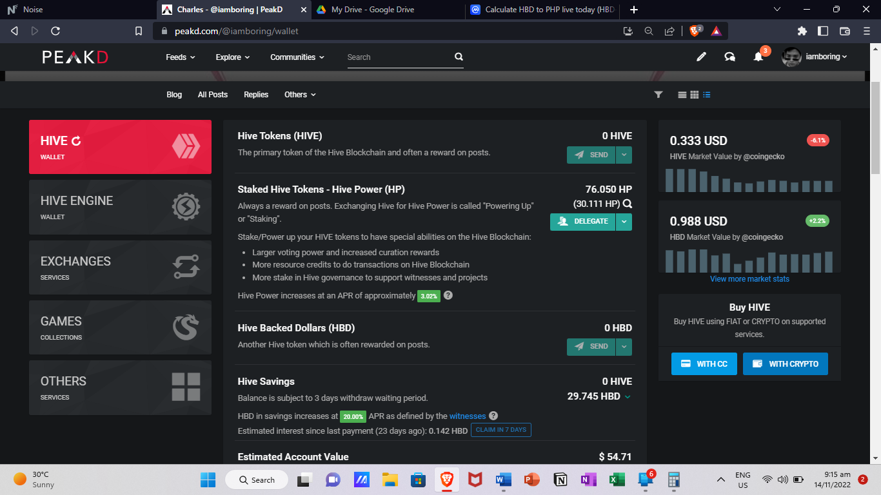Open the Others dropdown in profile nav
The width and height of the screenshot is (881, 495).
click(x=301, y=95)
